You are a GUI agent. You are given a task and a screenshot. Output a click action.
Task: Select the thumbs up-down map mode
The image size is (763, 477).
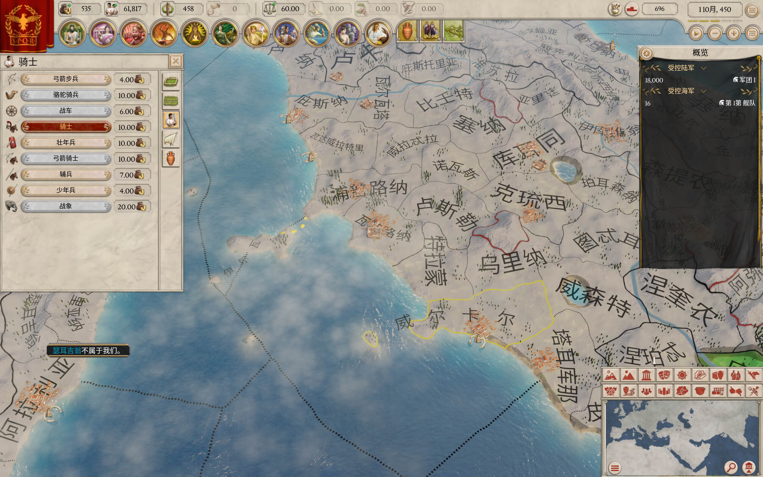pos(735,391)
